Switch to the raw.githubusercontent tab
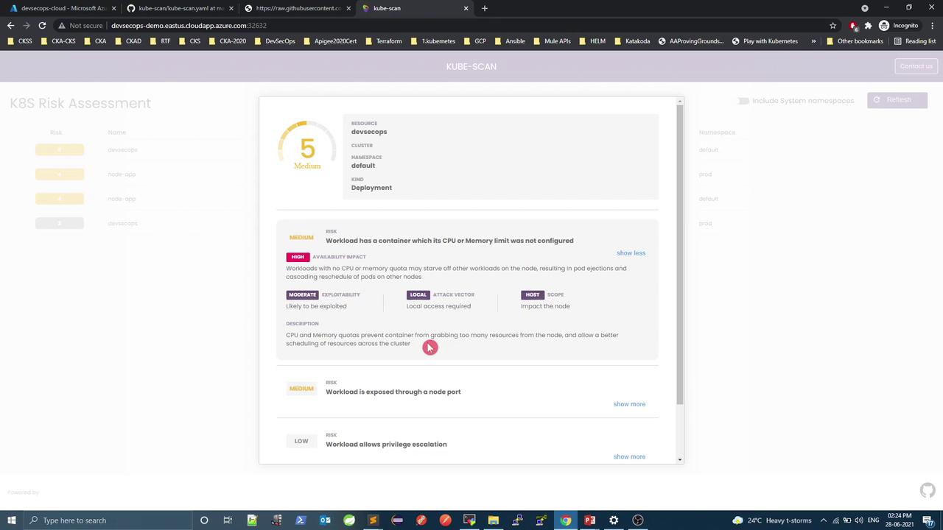Viewport: 943px width, 530px height. coord(297,8)
